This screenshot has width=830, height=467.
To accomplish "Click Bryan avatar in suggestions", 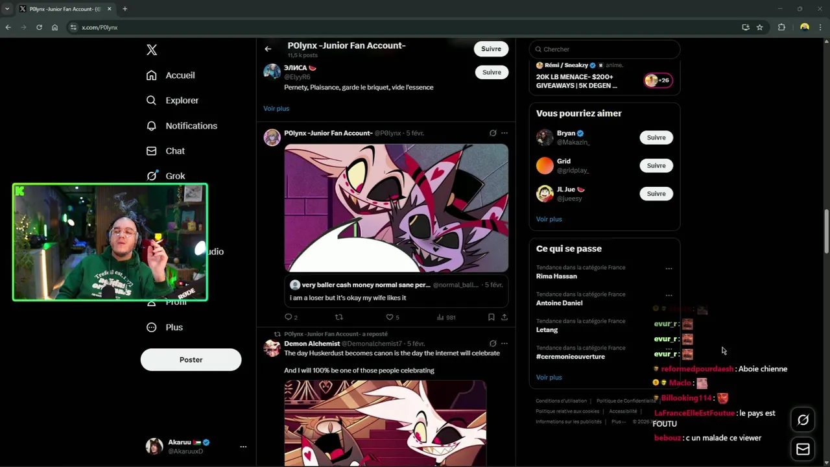I will click(545, 138).
